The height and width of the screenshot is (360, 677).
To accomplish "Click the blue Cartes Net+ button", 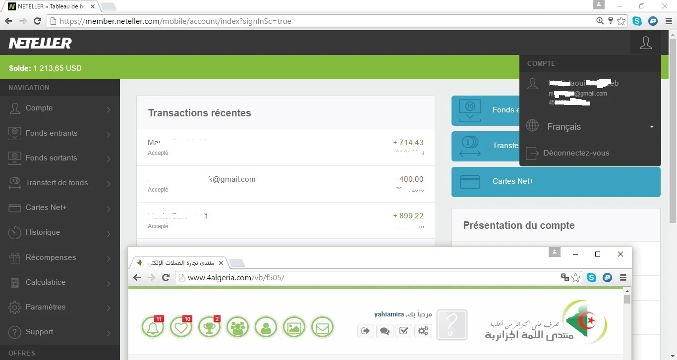I will tap(556, 182).
